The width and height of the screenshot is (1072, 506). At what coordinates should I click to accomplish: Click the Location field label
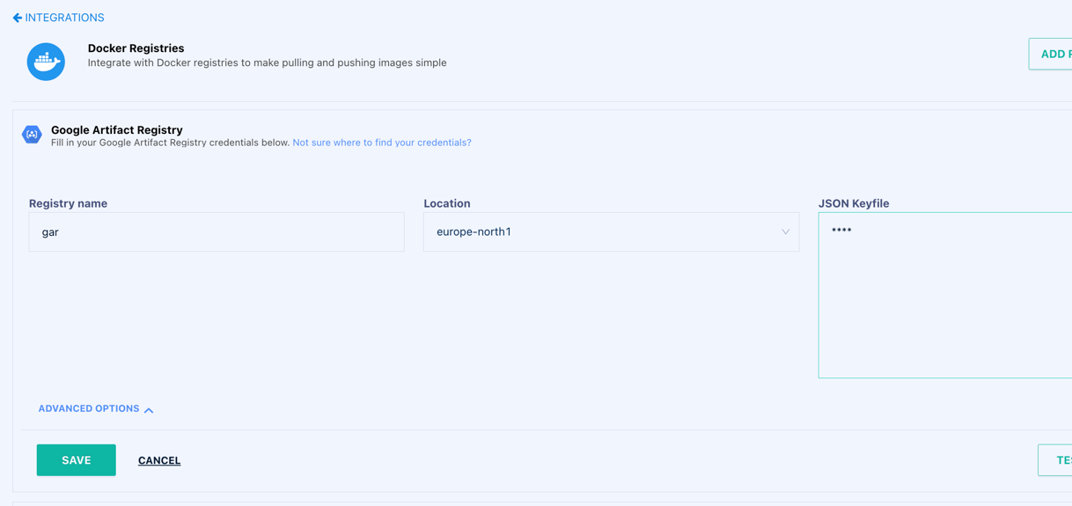[x=447, y=203]
